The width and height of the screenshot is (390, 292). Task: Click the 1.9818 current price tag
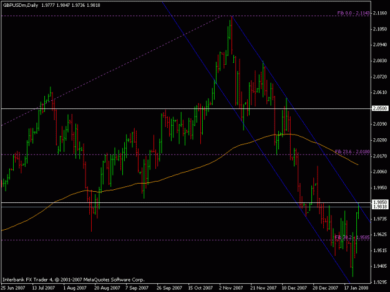380,207
